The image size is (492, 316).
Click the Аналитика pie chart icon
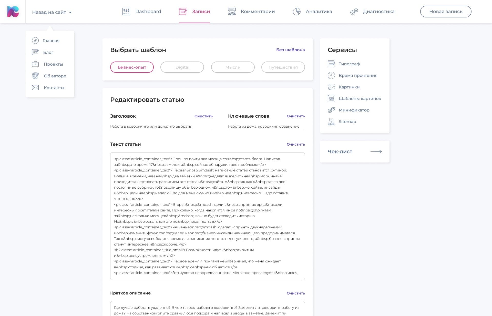(296, 12)
